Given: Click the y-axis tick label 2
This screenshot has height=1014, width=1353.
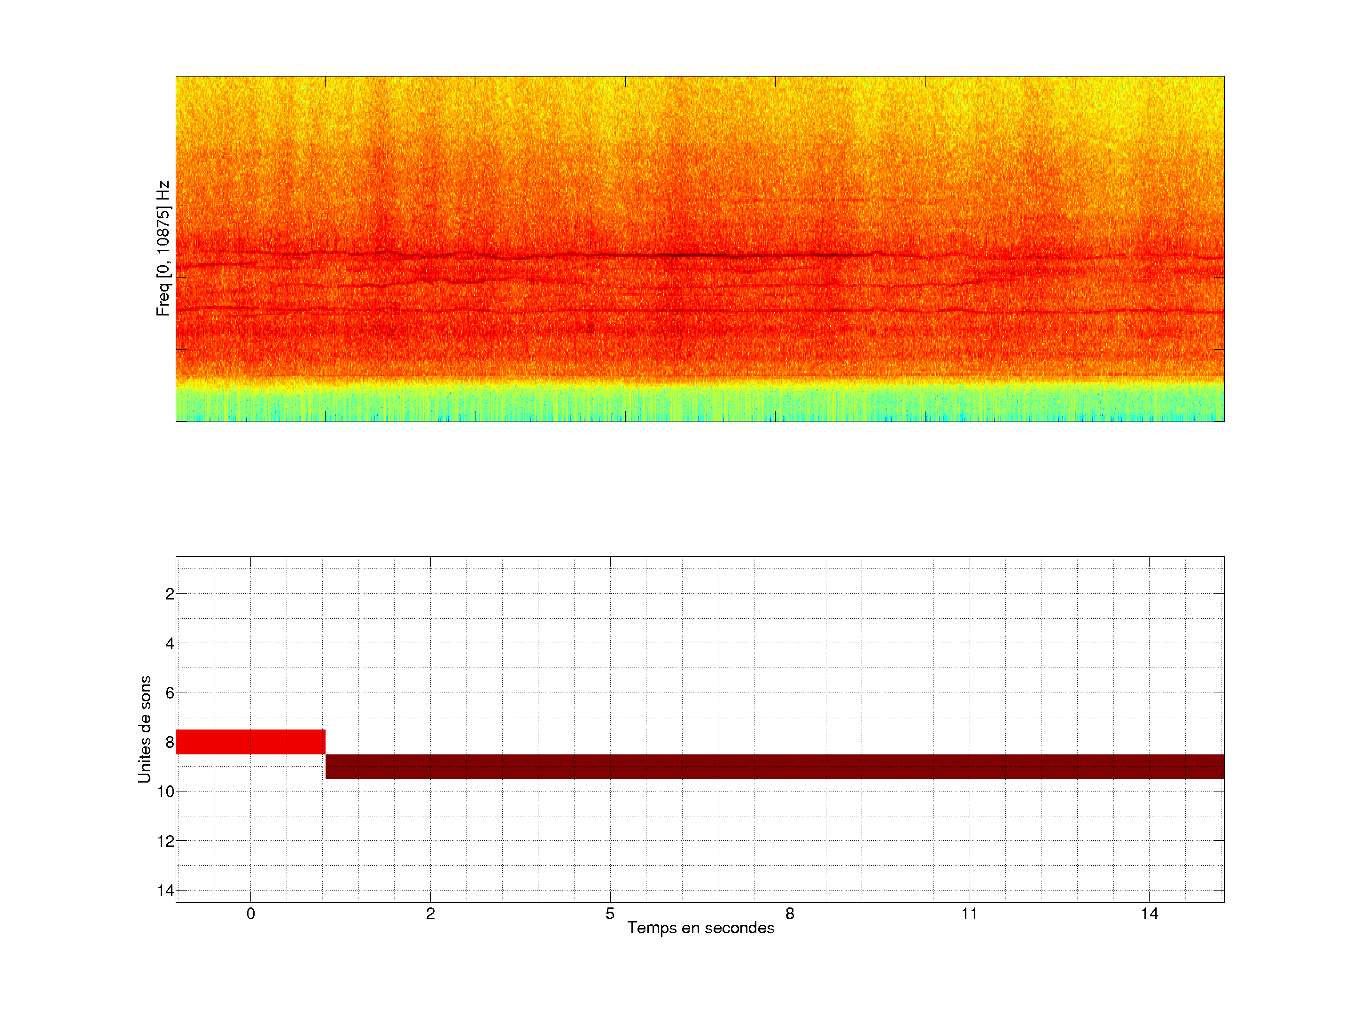Looking at the screenshot, I should tap(170, 594).
